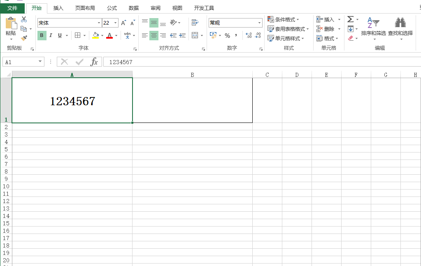Screen dimensions: 421x266
Task: Switch to the 页面布局 tab
Action: click(85, 8)
